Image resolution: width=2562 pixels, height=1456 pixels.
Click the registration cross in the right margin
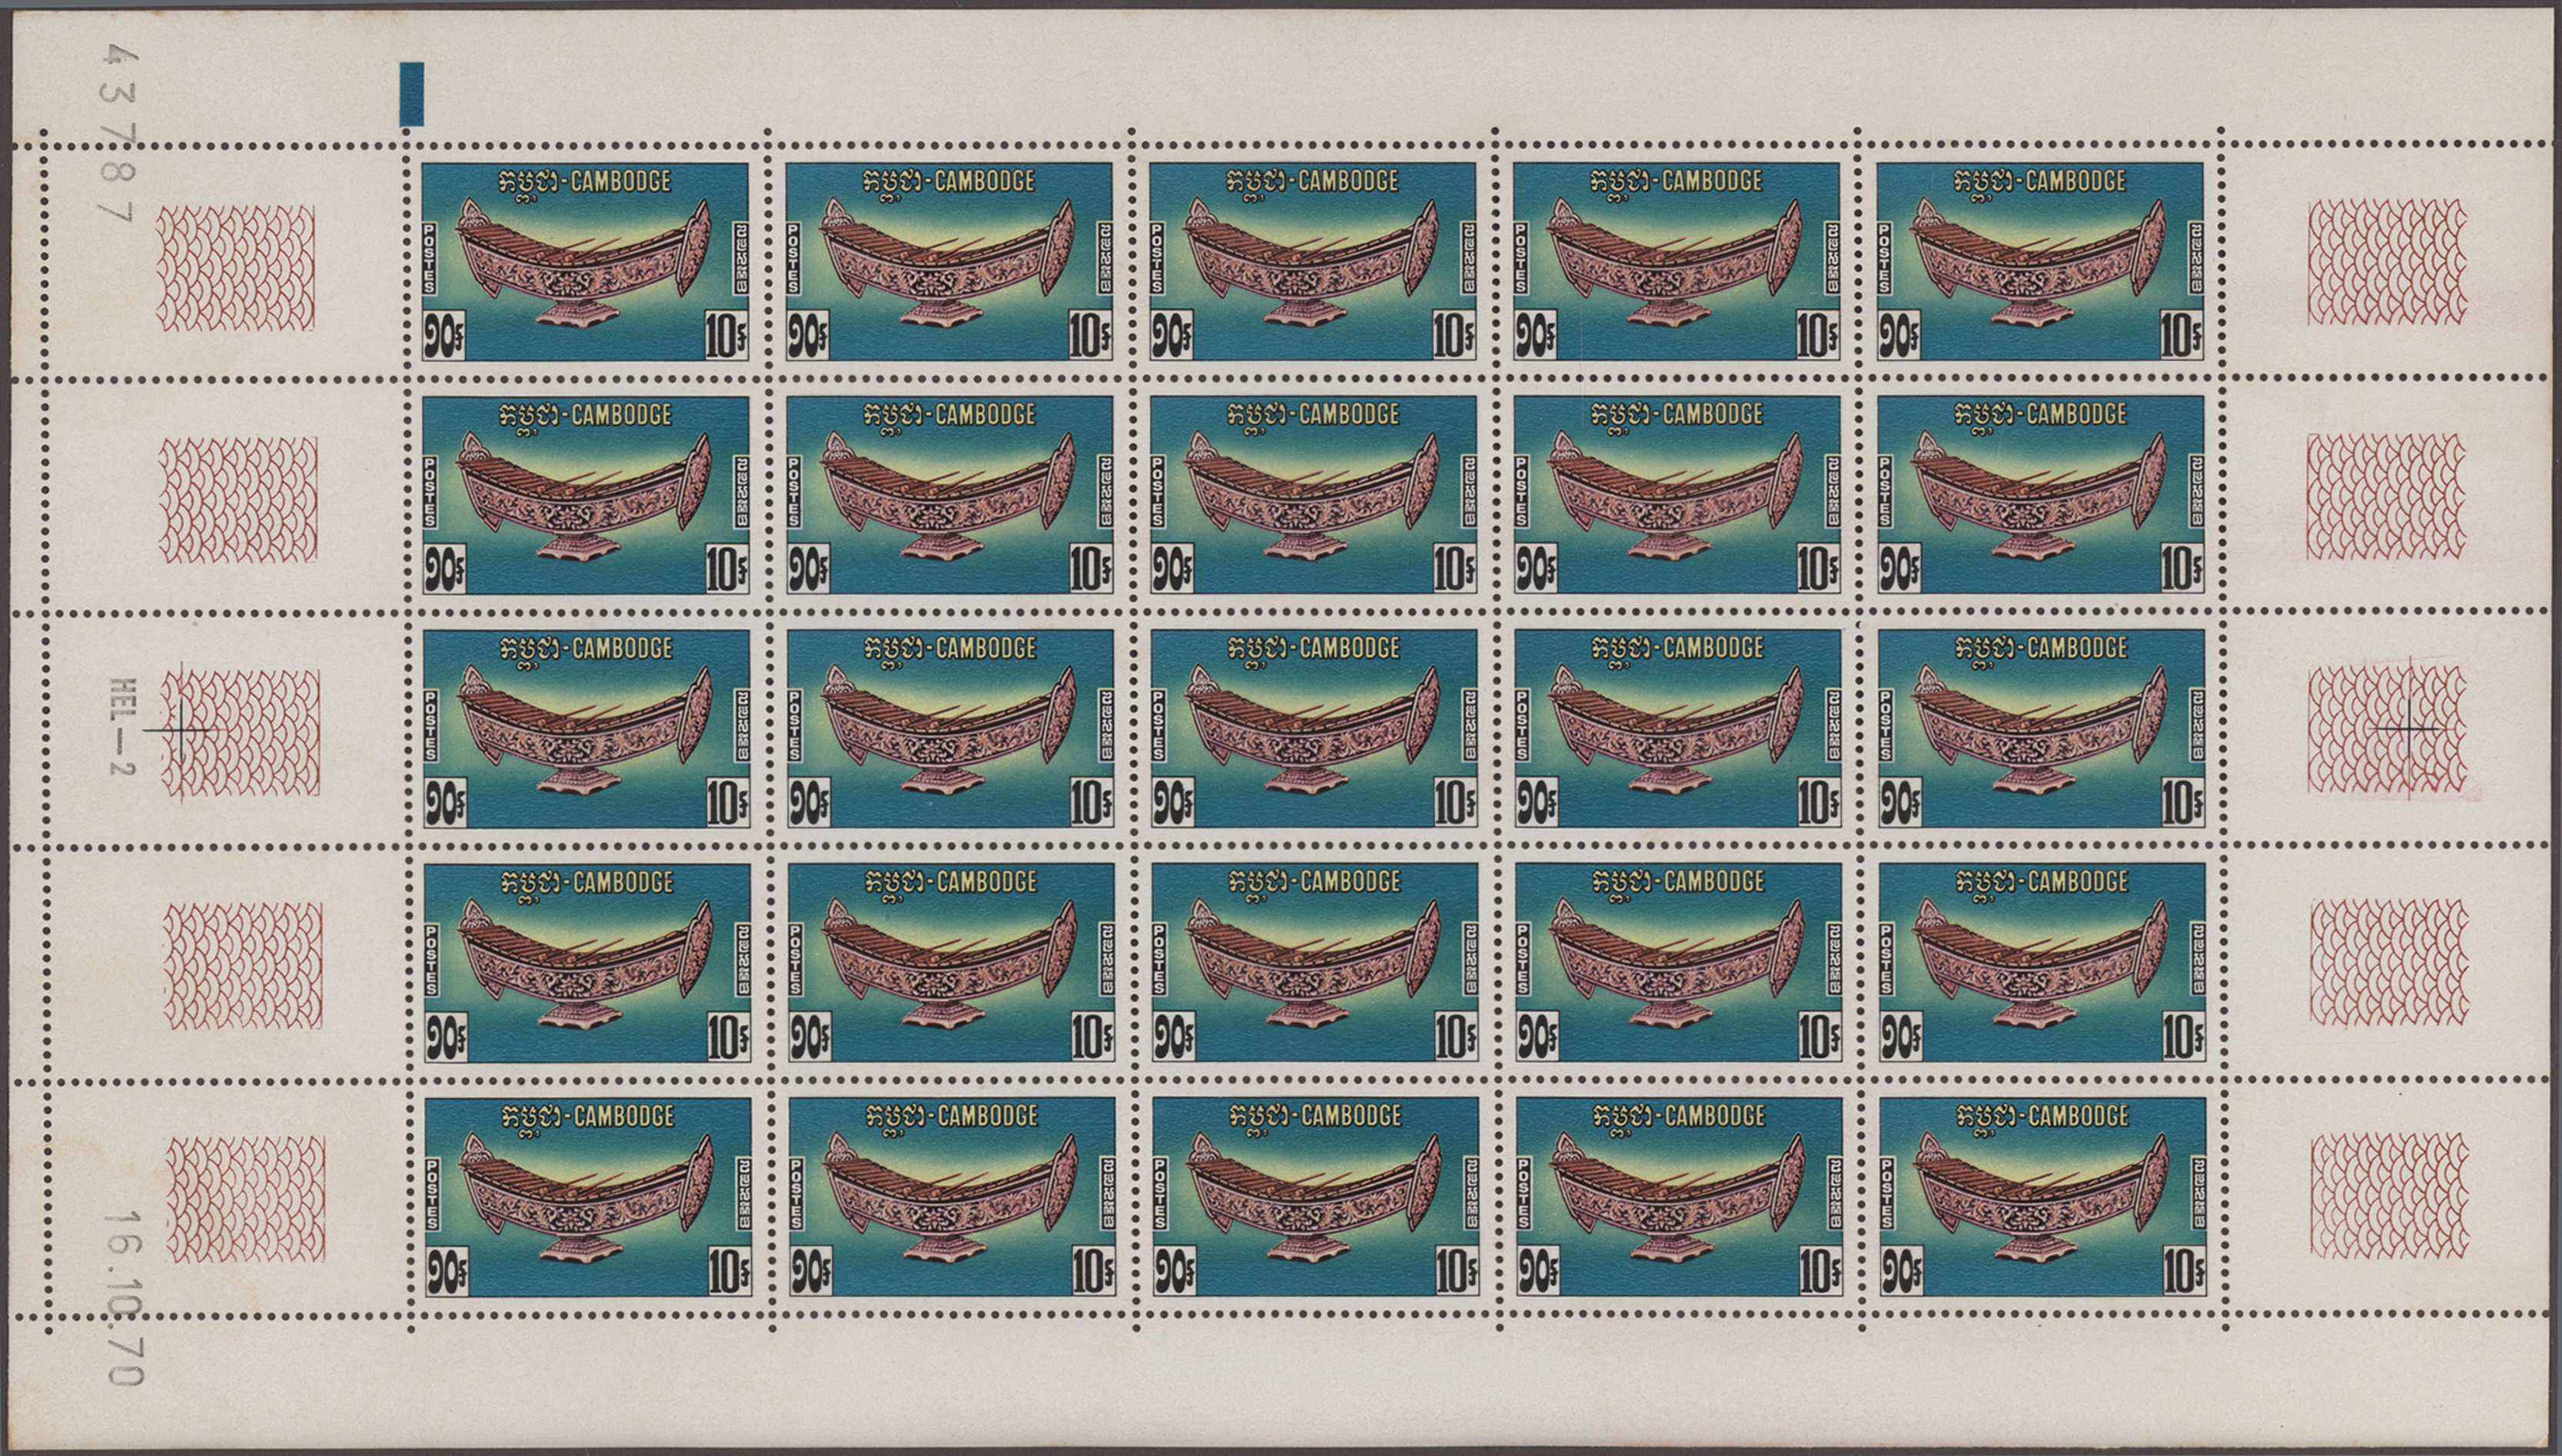click(2408, 729)
